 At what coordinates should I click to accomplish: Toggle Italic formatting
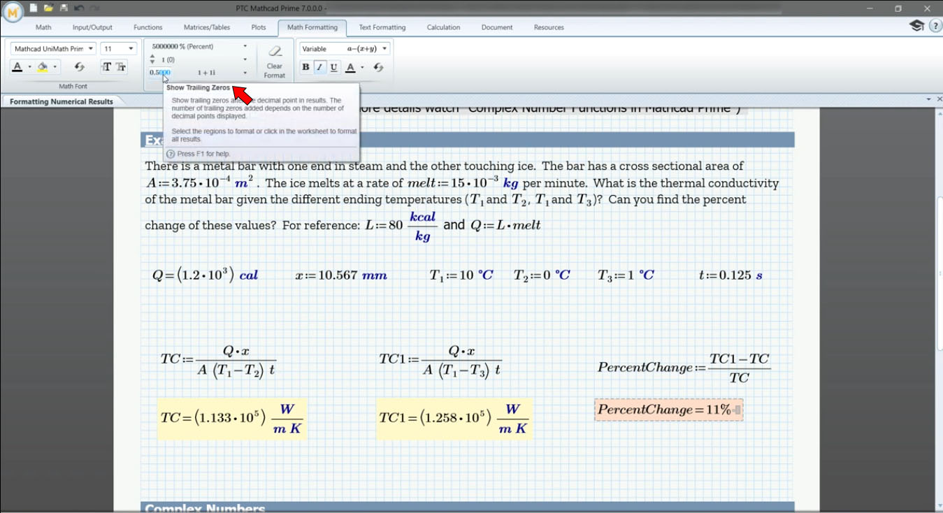319,67
